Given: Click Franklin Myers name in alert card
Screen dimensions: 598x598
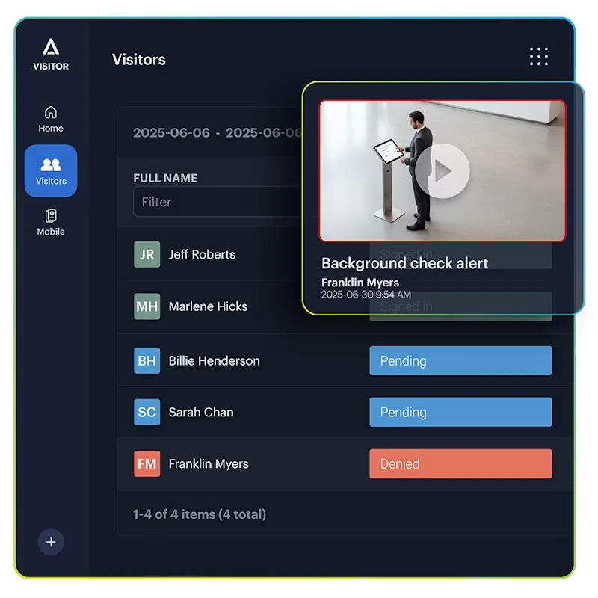Looking at the screenshot, I should click(x=360, y=283).
